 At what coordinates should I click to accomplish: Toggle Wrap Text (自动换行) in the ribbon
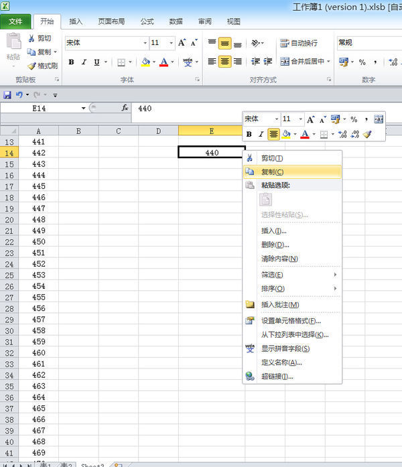pos(299,43)
